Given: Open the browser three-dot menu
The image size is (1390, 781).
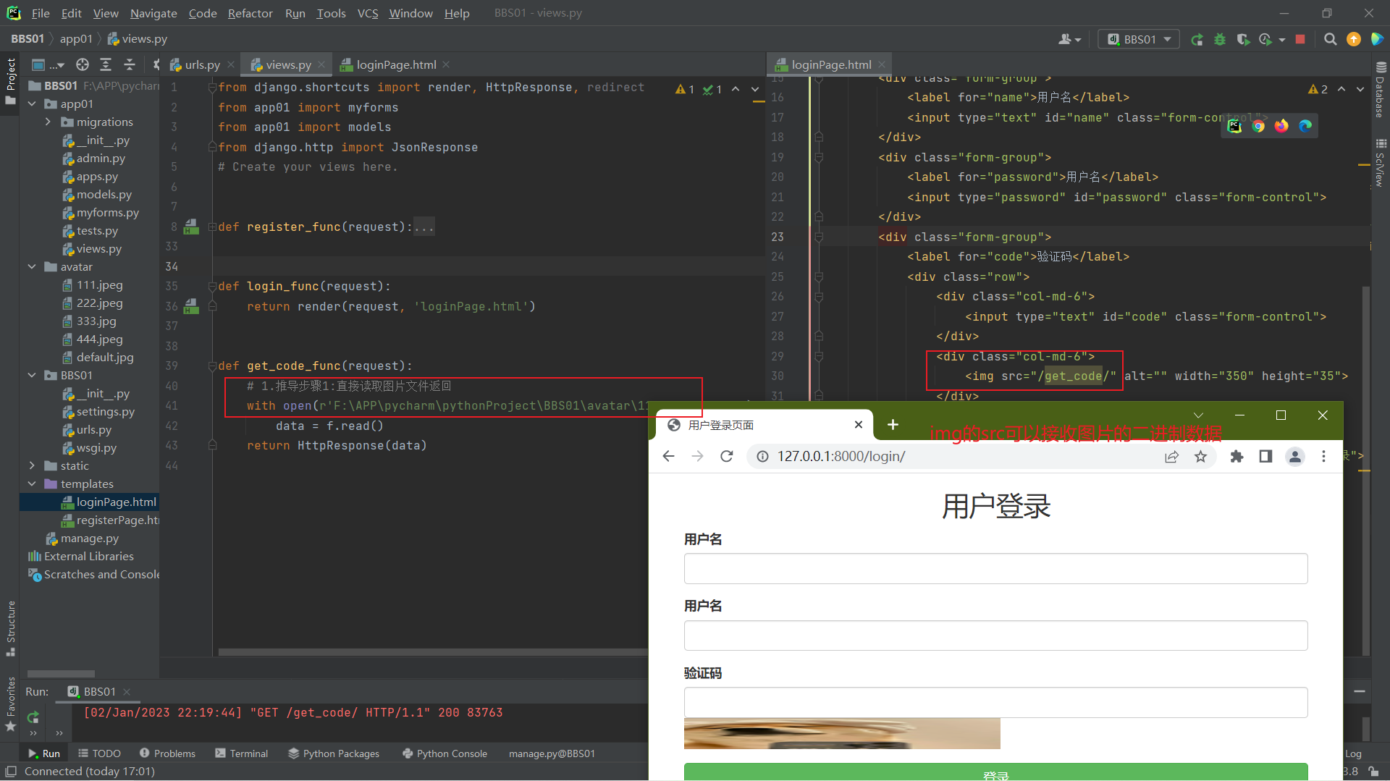Looking at the screenshot, I should click(1323, 456).
